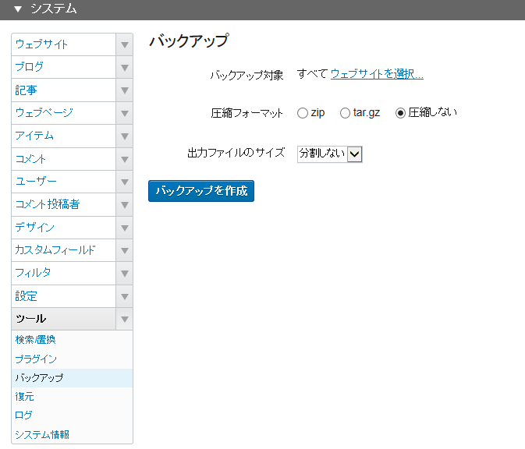Go to プラグイン tool page

36,359
